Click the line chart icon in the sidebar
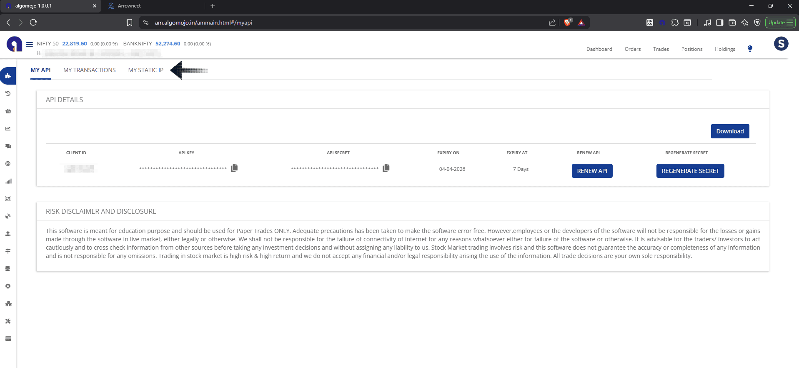Viewport: 799px width, 368px height. [8, 129]
